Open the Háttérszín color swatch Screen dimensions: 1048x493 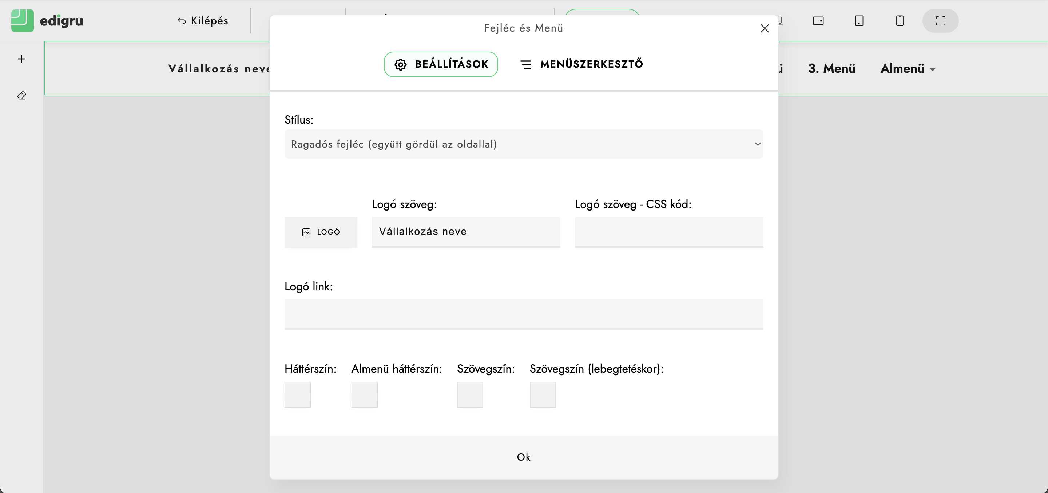pyautogui.click(x=297, y=394)
